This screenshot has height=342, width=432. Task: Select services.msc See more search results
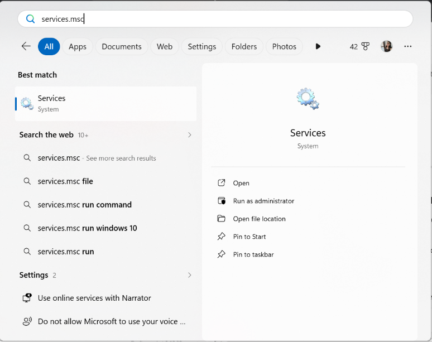point(106,158)
